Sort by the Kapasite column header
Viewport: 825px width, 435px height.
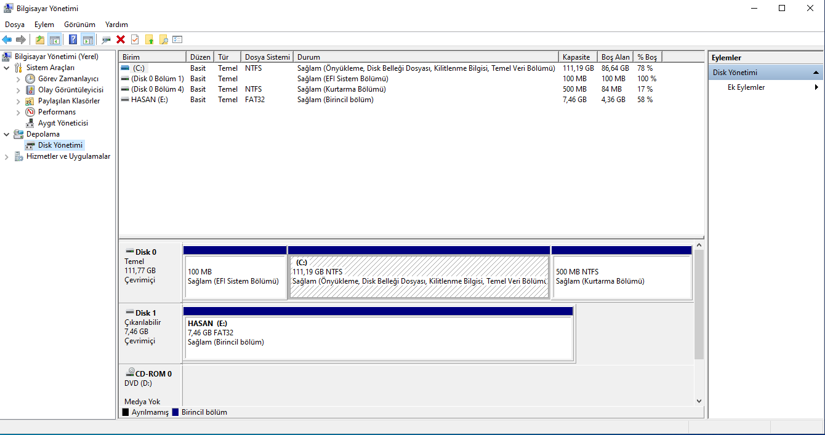coord(577,57)
